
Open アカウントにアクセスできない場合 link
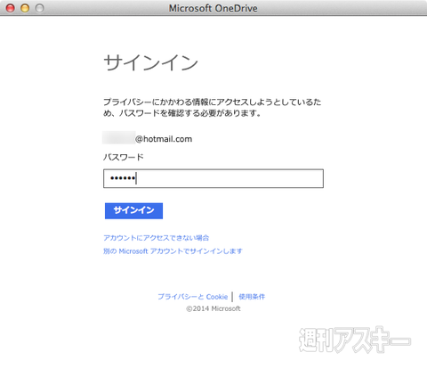point(157,238)
